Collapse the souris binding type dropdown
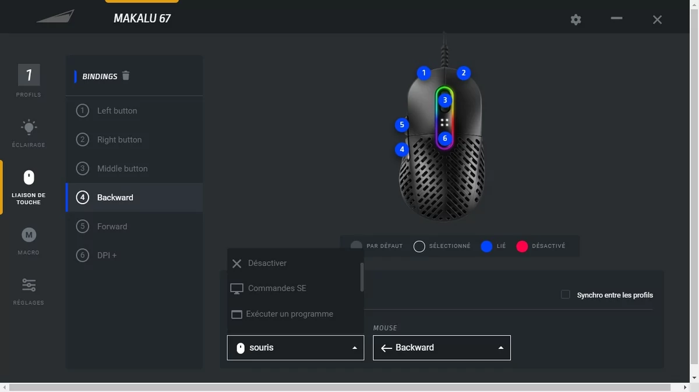This screenshot has width=699, height=392. [295, 348]
